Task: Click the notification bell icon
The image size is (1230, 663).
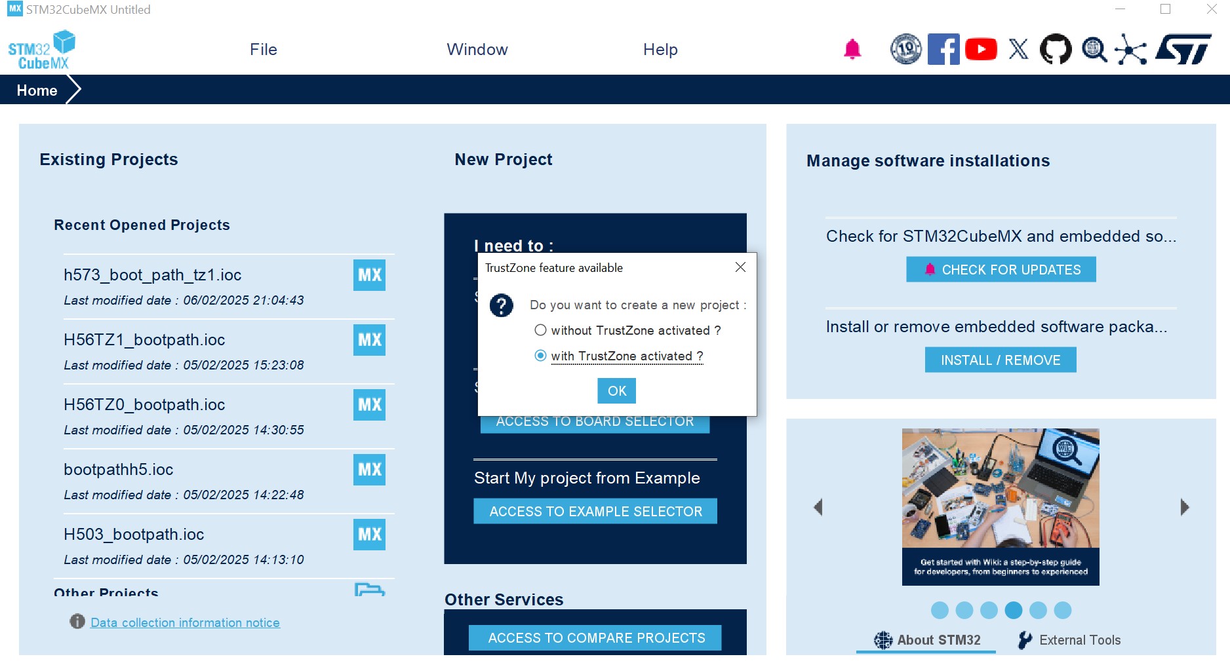Action: tap(852, 49)
